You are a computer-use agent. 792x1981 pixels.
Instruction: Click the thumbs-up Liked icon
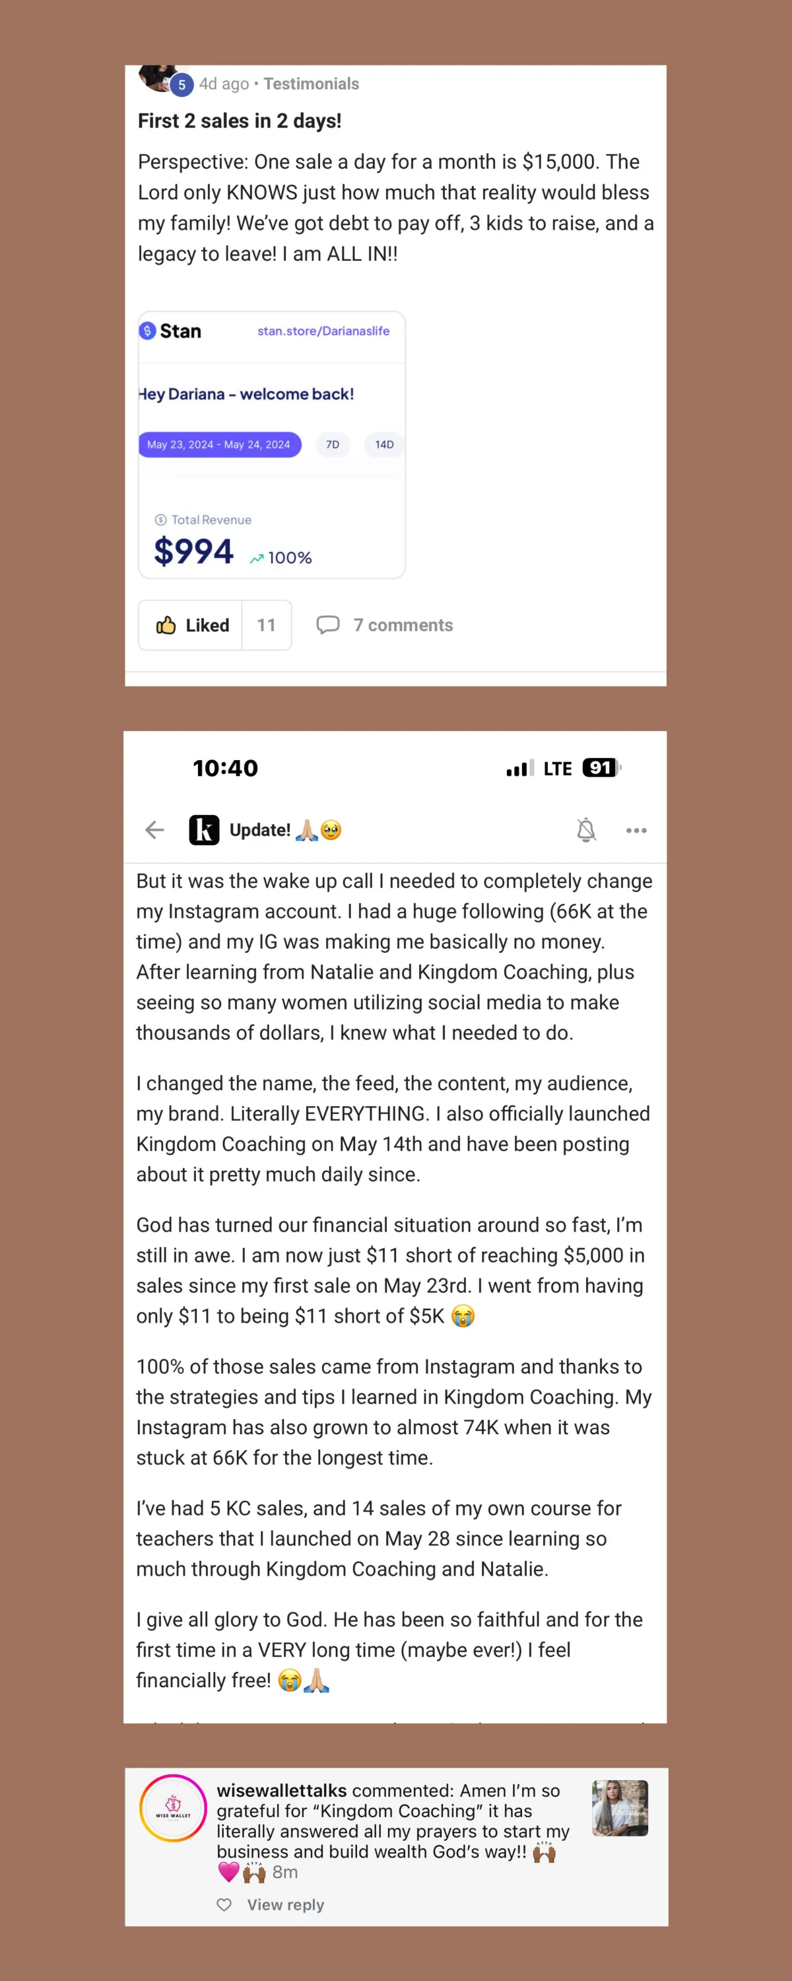click(x=165, y=625)
